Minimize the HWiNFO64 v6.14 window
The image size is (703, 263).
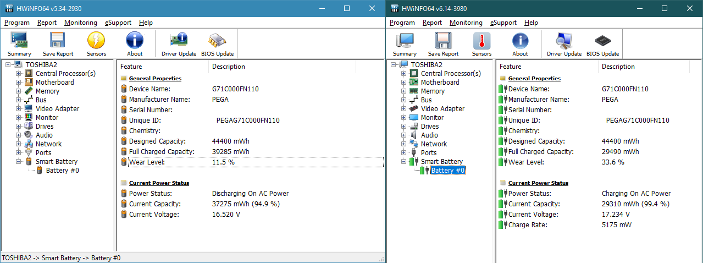pyautogui.click(x=640, y=8)
